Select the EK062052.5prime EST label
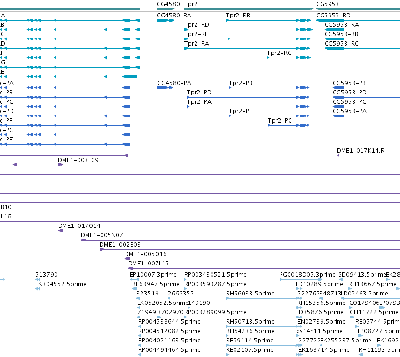Viewport: 400px width, 357px height. [163, 303]
